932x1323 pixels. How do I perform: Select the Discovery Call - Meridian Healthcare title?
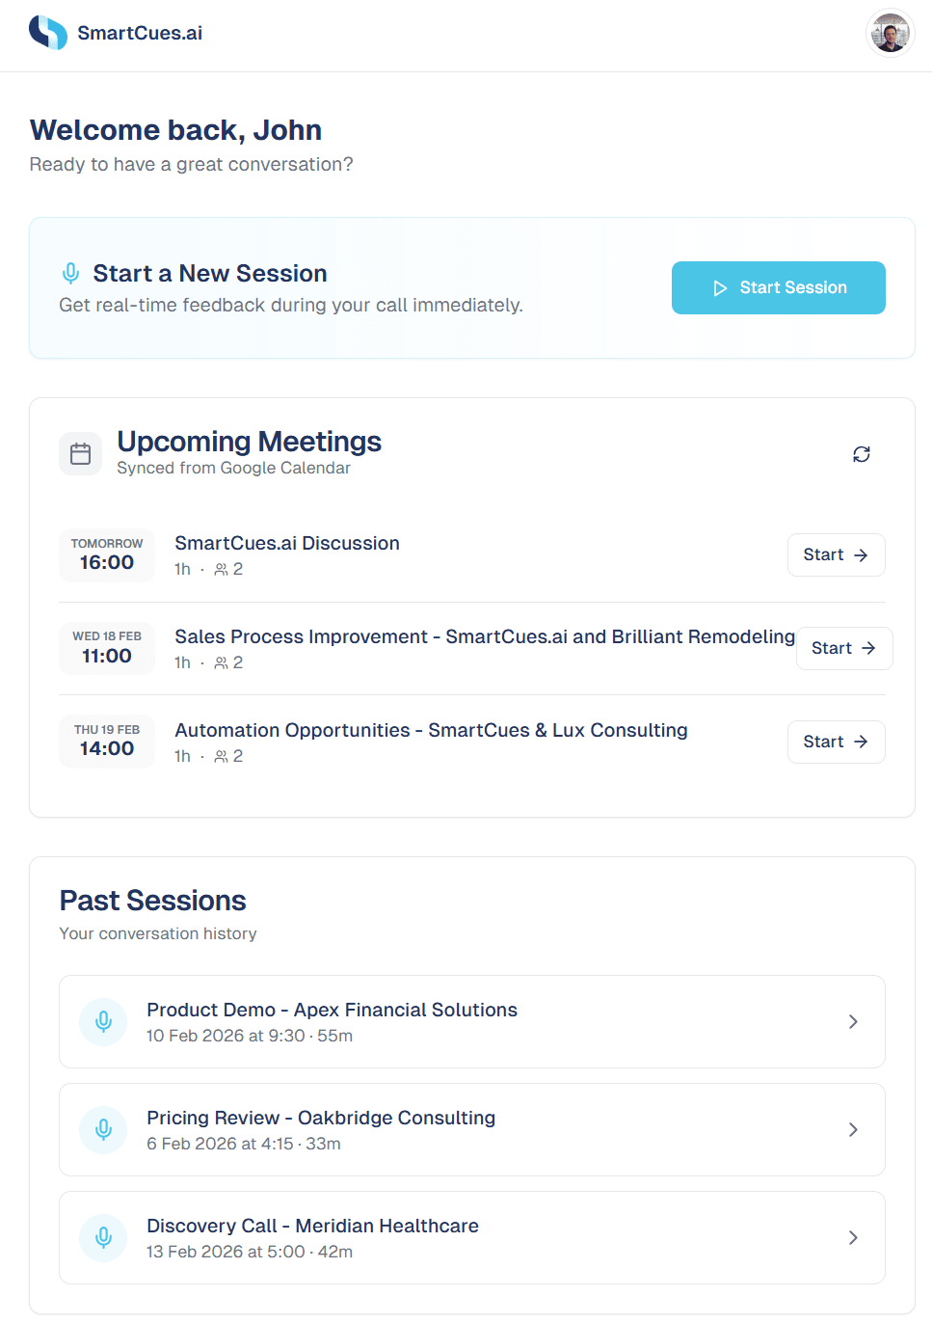pos(312,1226)
